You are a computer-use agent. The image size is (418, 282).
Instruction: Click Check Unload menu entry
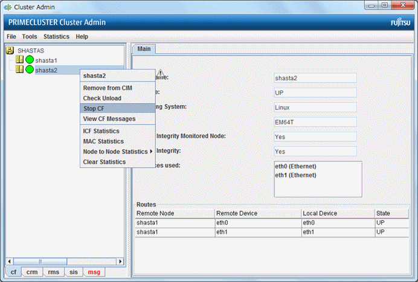[102, 98]
